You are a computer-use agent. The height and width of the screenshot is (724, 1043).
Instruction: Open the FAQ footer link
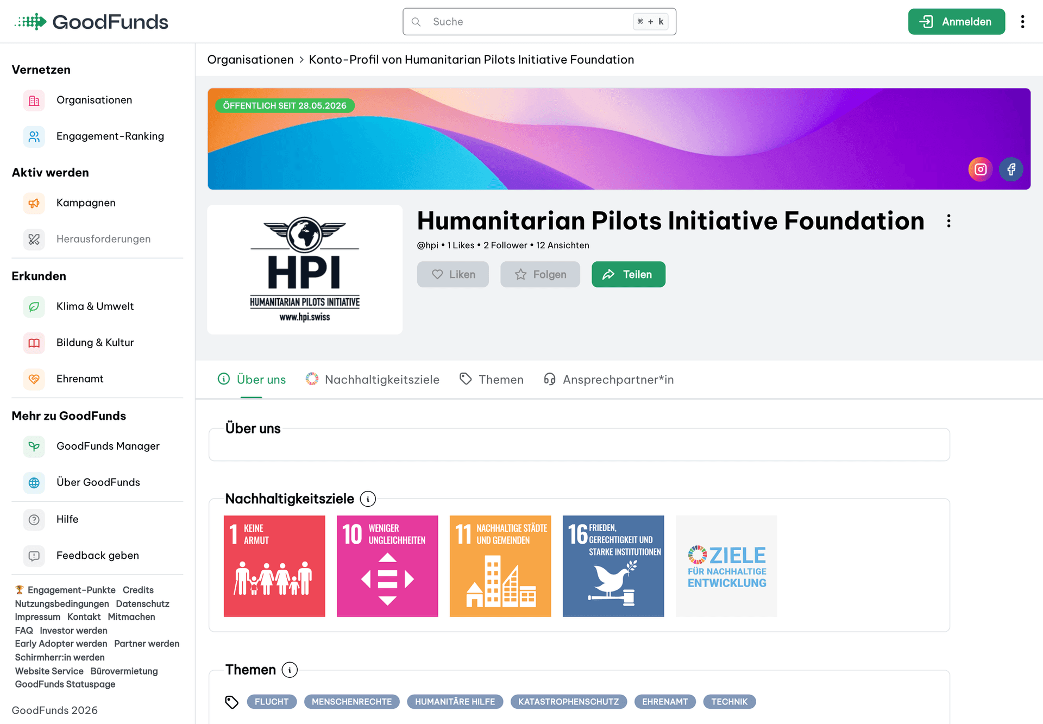[24, 631]
